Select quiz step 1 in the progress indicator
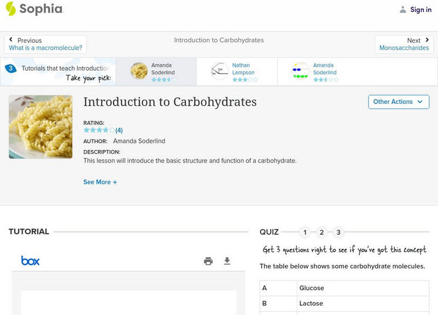This screenshot has height=315, width=438. click(x=304, y=232)
